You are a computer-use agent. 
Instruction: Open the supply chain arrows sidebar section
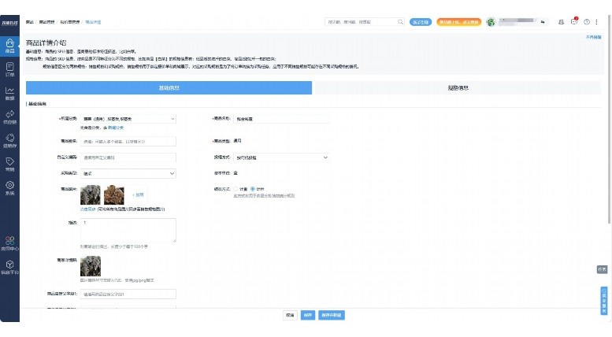coord(9,117)
